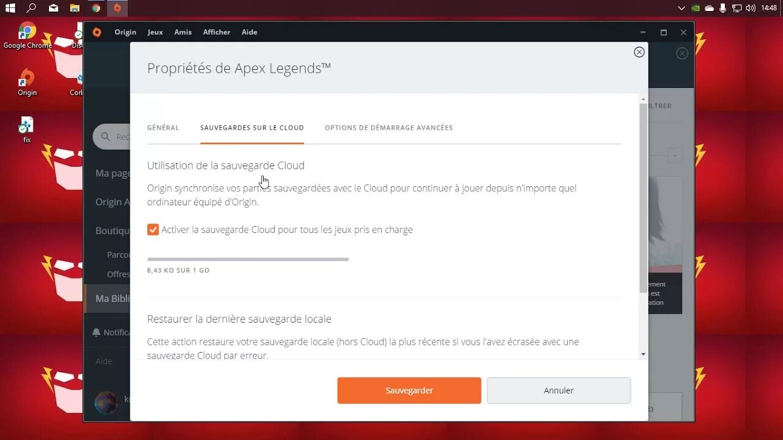
Task: Open the Jeux menu
Action: [155, 32]
